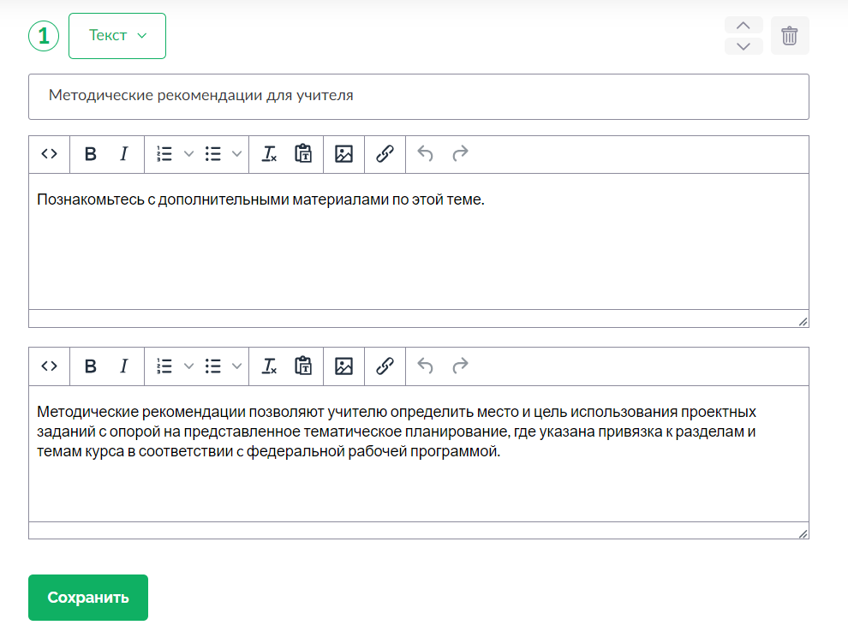Open source code view in first editor

(x=49, y=154)
